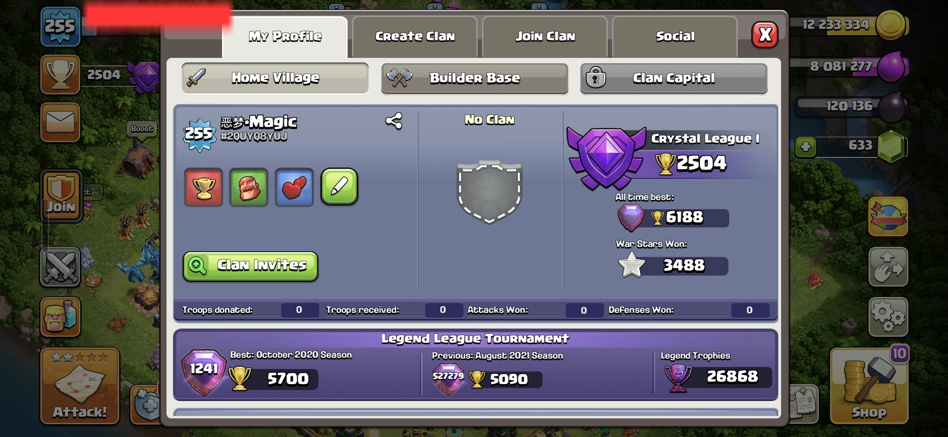Viewport: 948px width, 437px height.
Task: Click the Clan Invites button
Action: pyautogui.click(x=250, y=266)
